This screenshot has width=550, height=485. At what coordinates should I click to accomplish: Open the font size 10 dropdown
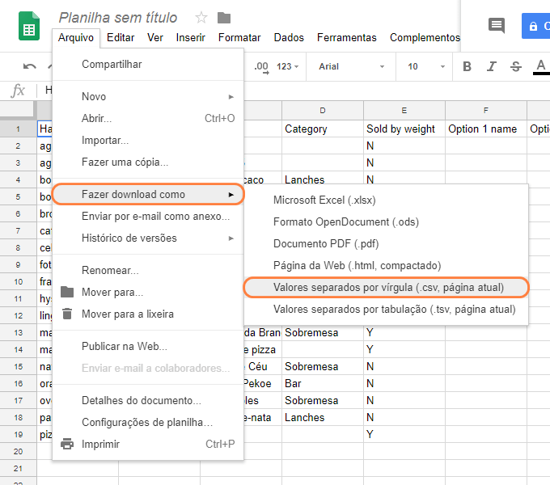422,66
